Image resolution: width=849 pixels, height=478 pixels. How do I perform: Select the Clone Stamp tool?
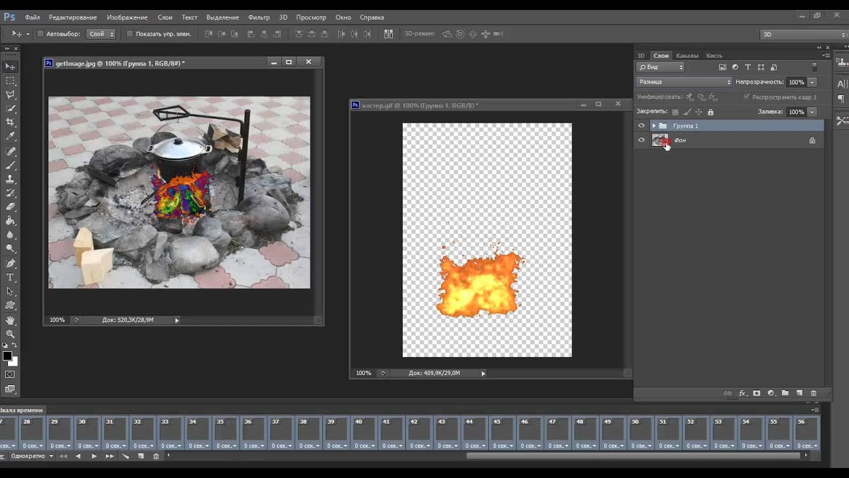pyautogui.click(x=10, y=179)
